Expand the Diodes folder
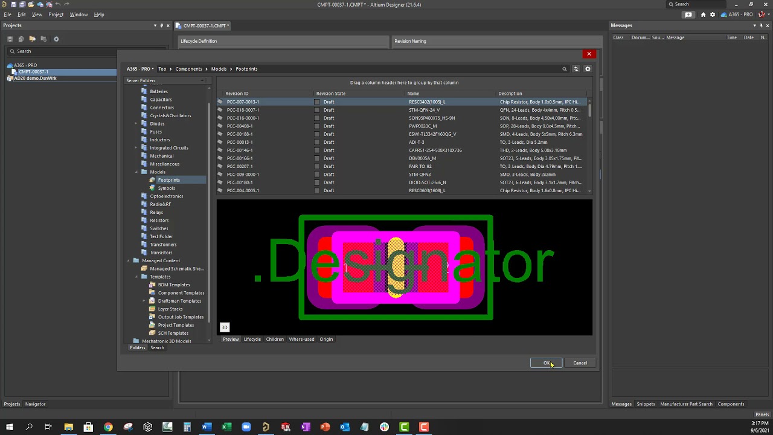 click(x=136, y=124)
